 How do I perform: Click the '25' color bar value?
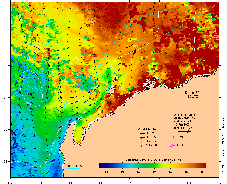(122, 172)
